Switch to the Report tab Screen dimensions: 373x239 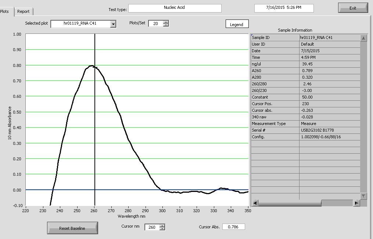[23, 11]
